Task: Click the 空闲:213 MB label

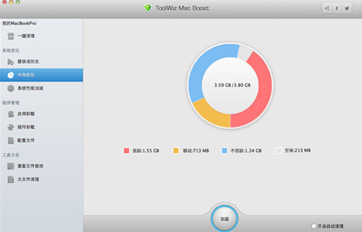Action: coord(297,151)
